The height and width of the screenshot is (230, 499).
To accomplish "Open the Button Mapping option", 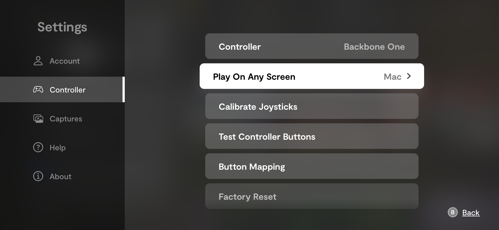I will (312, 166).
